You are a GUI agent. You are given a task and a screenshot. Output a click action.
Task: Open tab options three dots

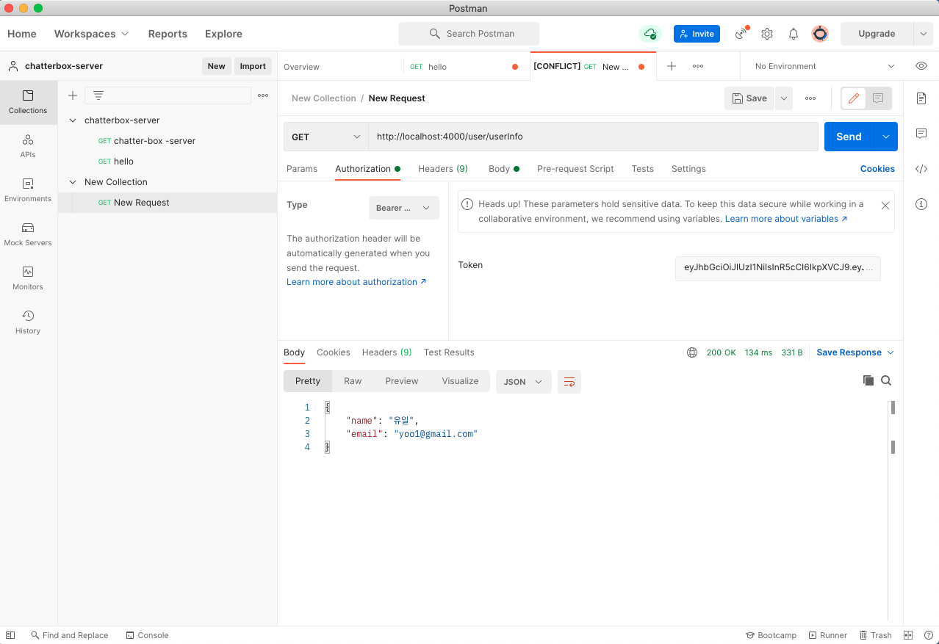[x=698, y=66]
